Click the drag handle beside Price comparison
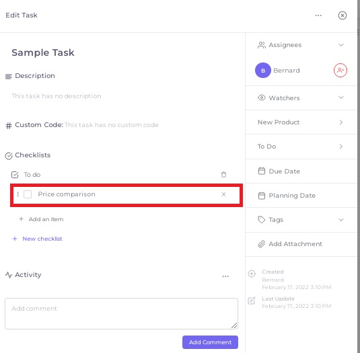The height and width of the screenshot is (353, 360). click(x=18, y=194)
